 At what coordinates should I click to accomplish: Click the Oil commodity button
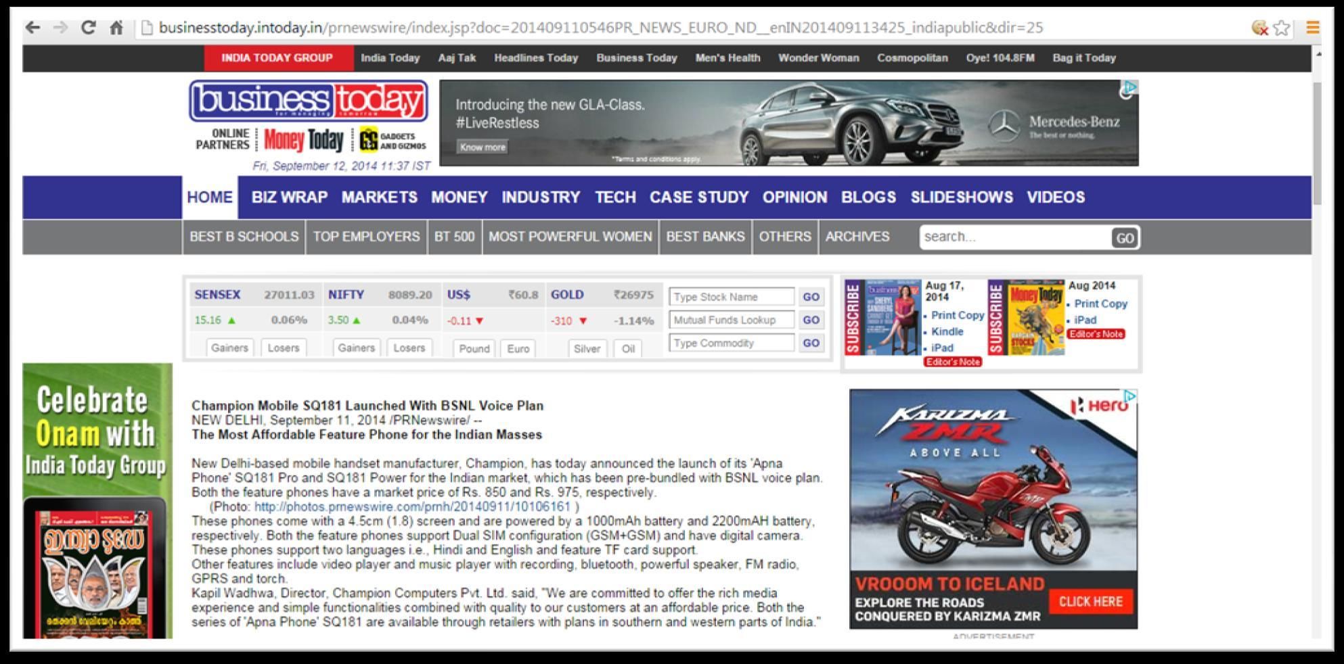(628, 348)
